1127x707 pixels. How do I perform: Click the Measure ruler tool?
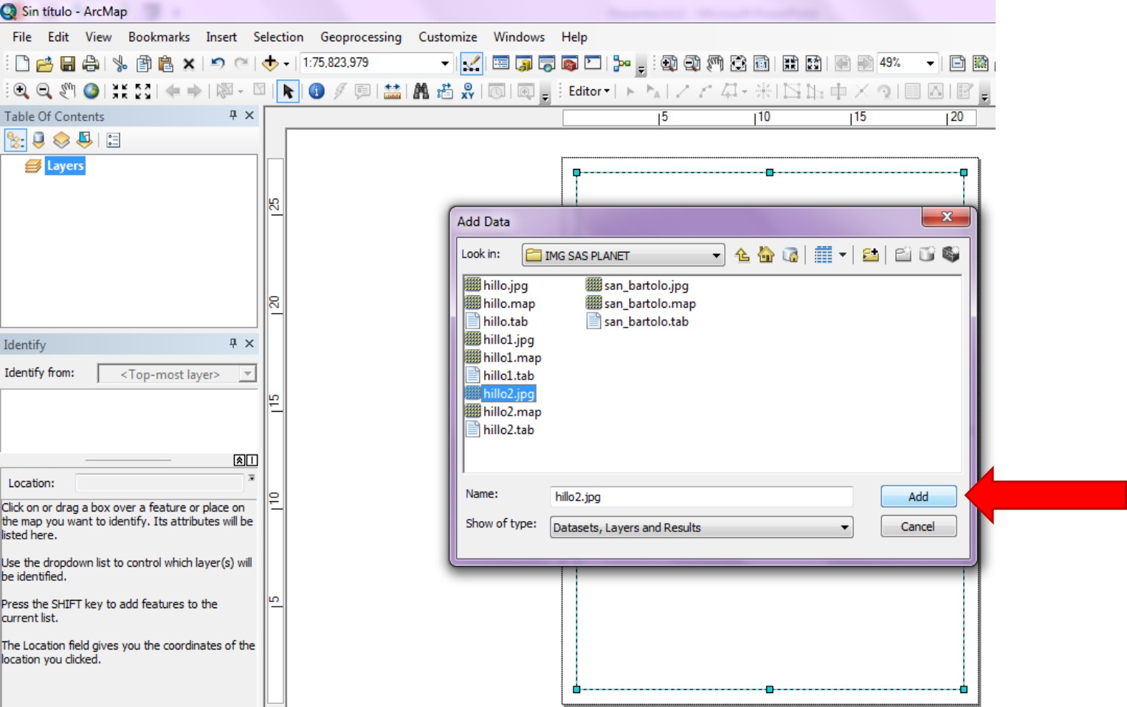pos(392,91)
